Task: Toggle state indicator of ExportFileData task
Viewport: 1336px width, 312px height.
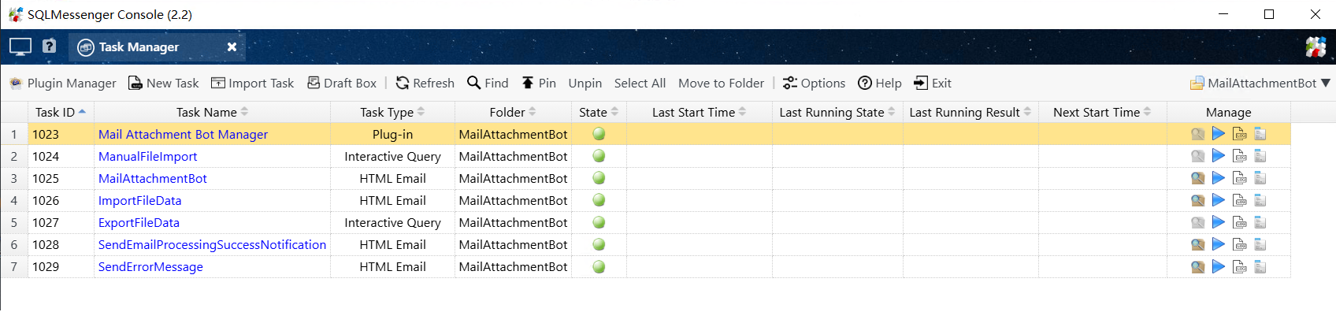Action: click(599, 223)
